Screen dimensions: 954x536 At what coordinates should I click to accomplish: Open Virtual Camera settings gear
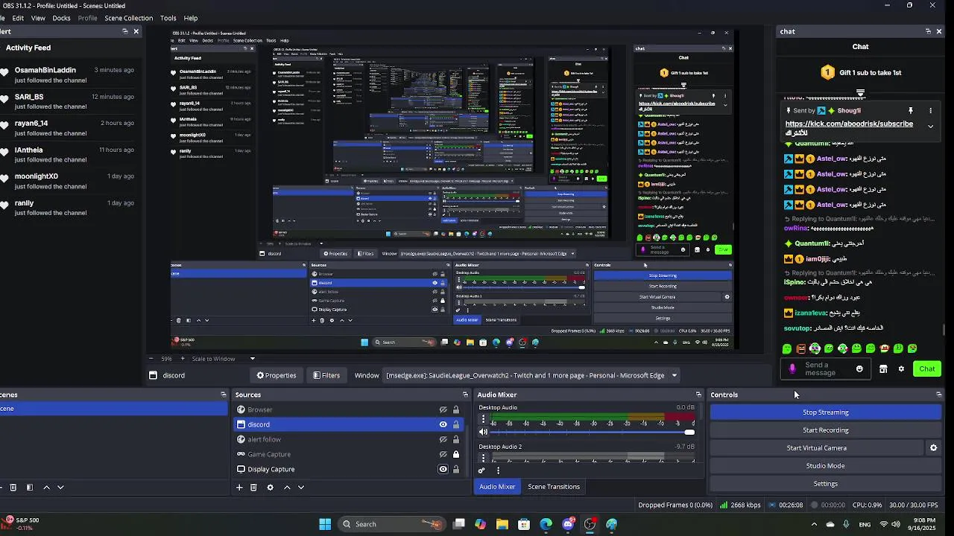(933, 448)
